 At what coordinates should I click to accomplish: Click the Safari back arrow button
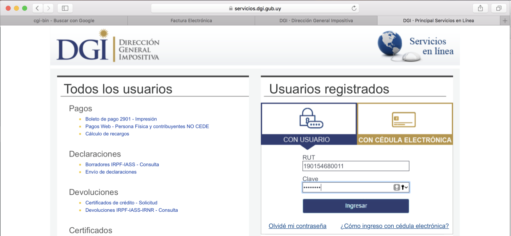[37, 8]
